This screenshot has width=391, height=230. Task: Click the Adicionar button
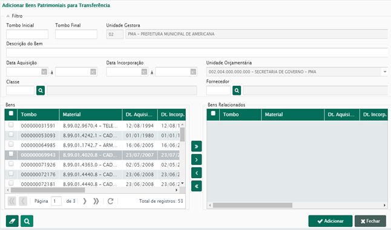coord(330,221)
